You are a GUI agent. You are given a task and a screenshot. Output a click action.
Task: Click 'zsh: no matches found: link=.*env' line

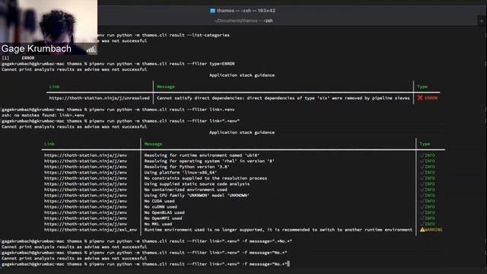(x=43, y=115)
